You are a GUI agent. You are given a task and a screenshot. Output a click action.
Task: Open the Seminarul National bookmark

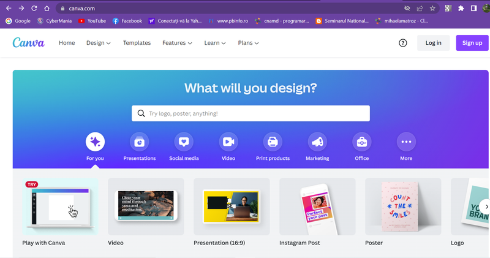342,21
